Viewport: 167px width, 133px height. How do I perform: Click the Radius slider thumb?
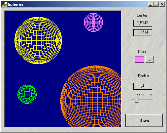136,99
